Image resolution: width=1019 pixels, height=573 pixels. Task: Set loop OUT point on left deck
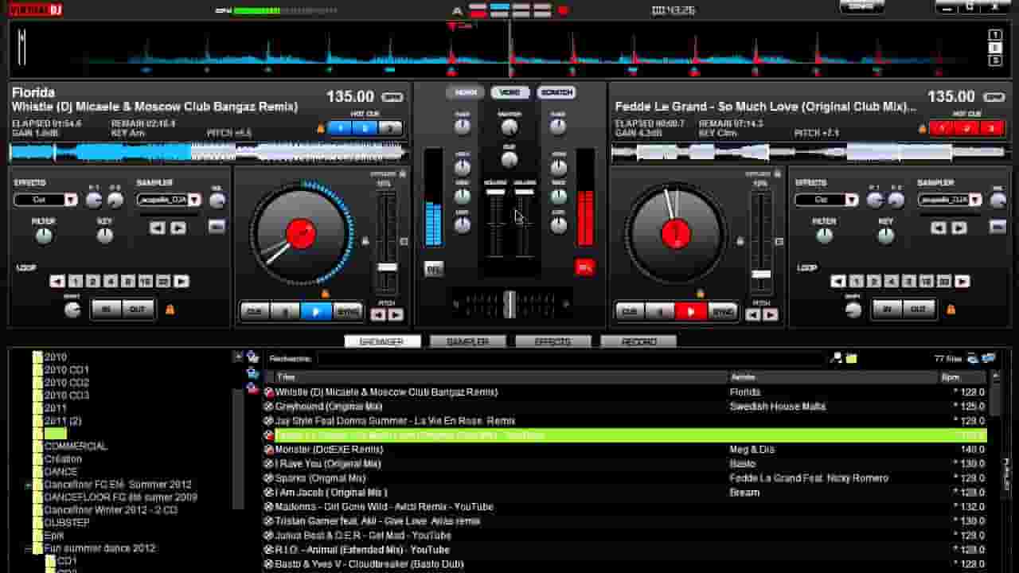(x=137, y=310)
